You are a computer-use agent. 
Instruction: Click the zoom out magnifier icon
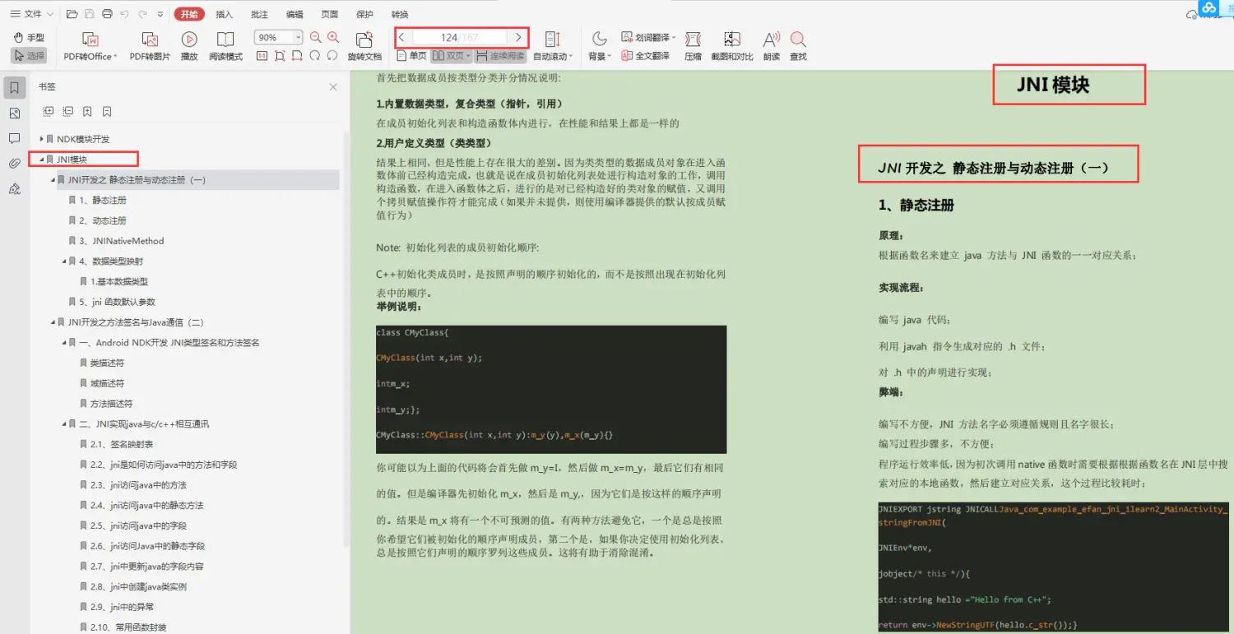[x=315, y=37]
